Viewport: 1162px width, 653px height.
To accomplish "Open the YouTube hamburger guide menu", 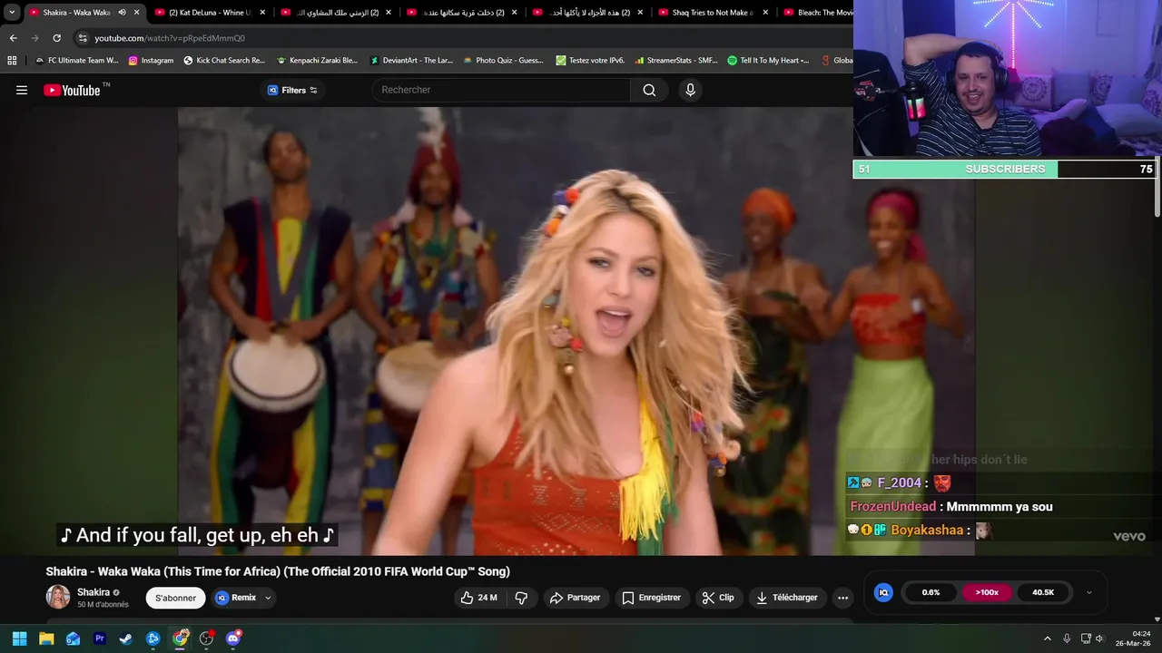I will coord(22,90).
